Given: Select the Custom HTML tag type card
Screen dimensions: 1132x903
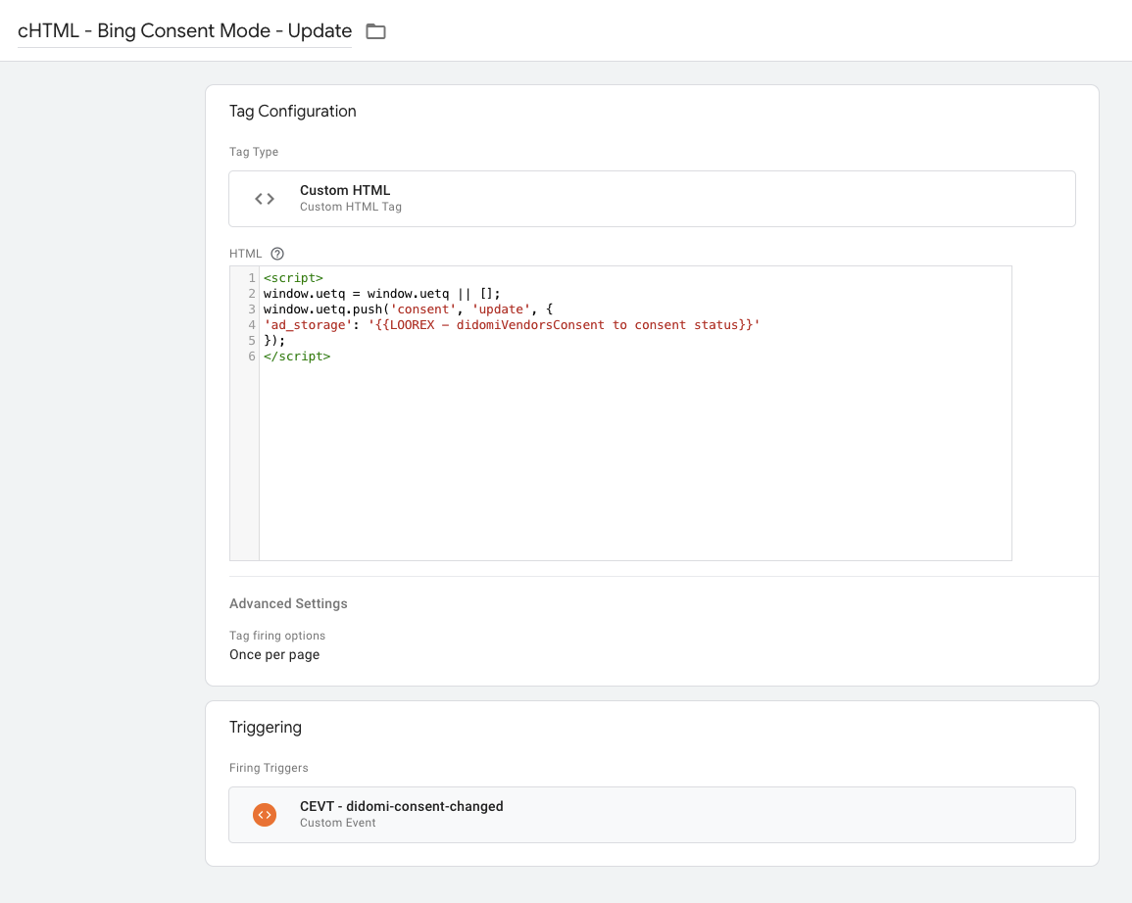Looking at the screenshot, I should point(652,199).
